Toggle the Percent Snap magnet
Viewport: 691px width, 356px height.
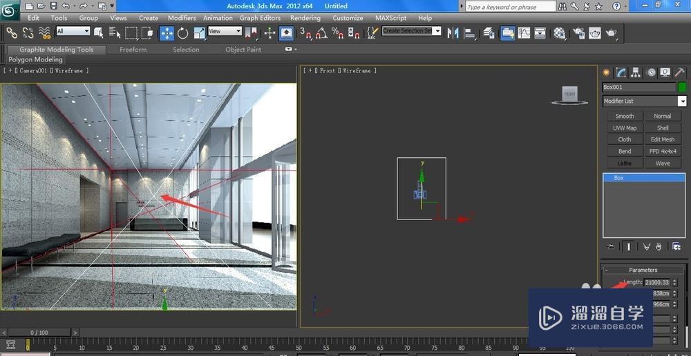pos(338,33)
